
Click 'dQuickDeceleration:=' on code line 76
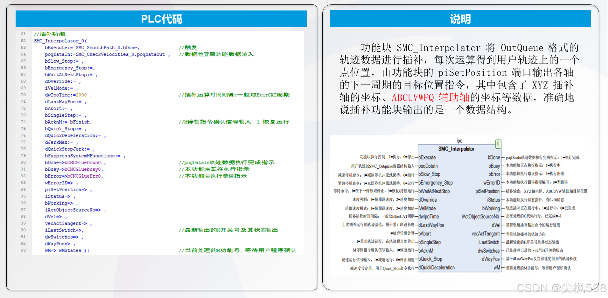73,136
